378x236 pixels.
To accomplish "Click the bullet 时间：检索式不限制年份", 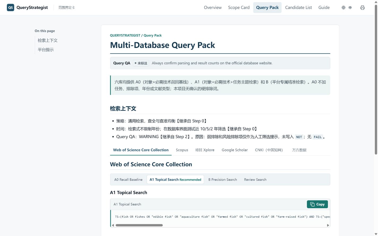I will [x=187, y=129].
